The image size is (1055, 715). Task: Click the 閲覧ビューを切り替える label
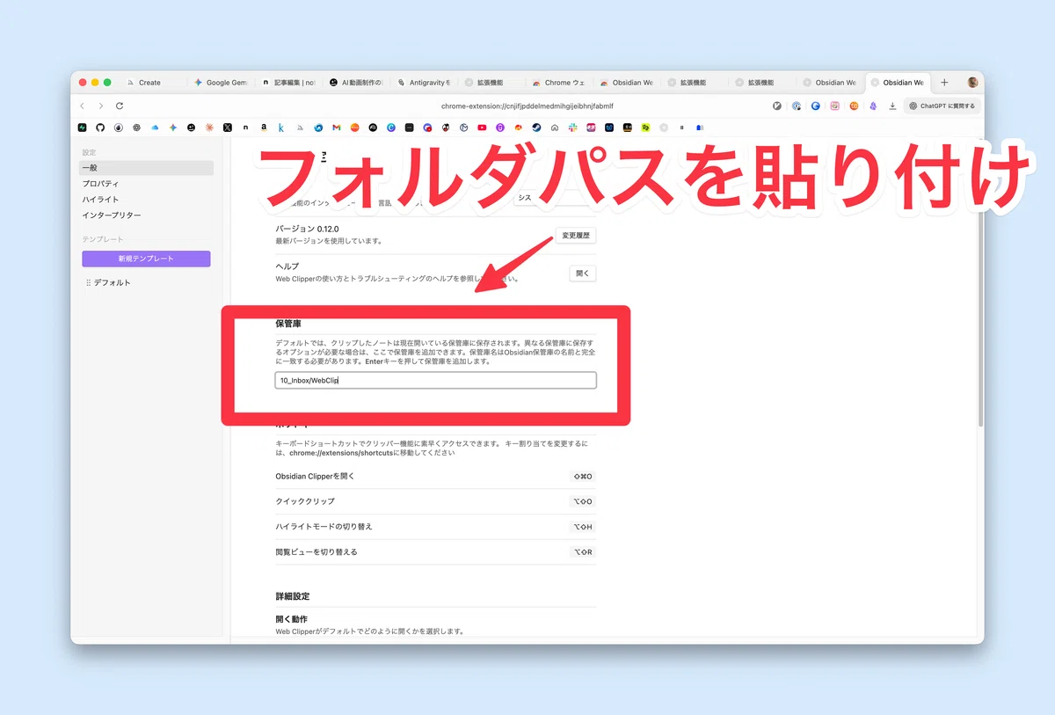[x=316, y=552]
